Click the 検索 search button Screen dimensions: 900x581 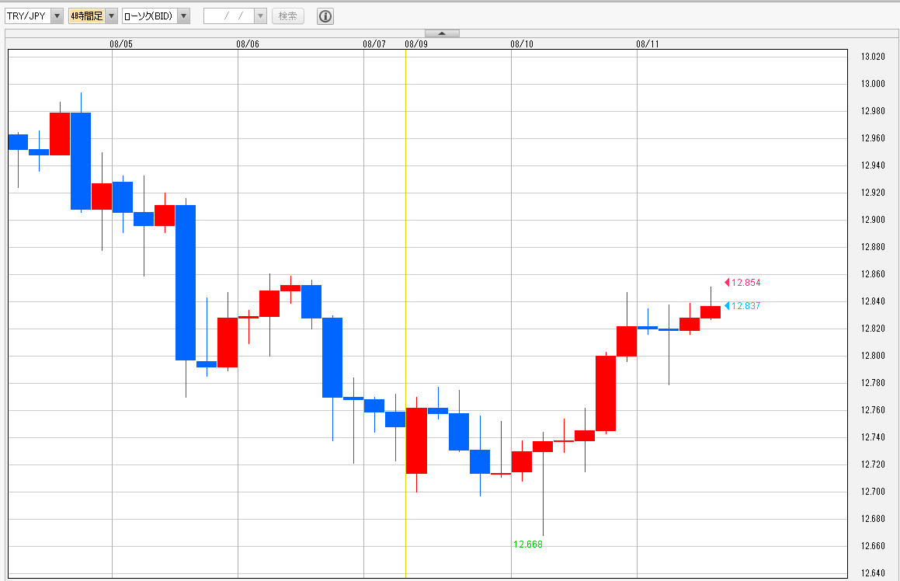point(288,16)
